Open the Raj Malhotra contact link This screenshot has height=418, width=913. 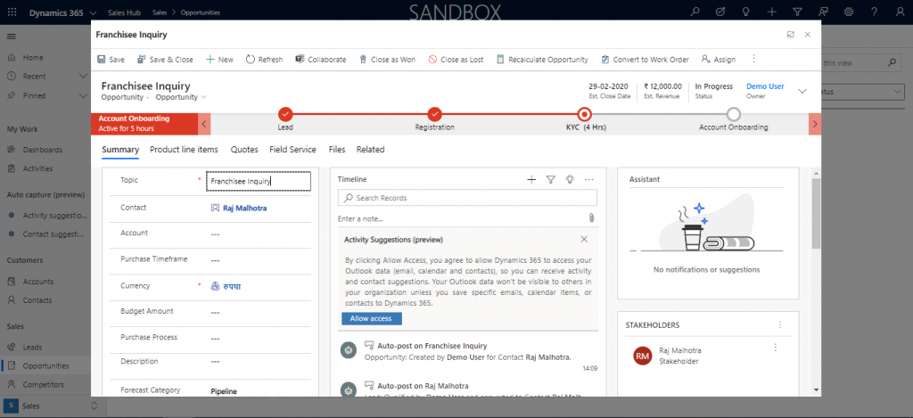tap(244, 208)
